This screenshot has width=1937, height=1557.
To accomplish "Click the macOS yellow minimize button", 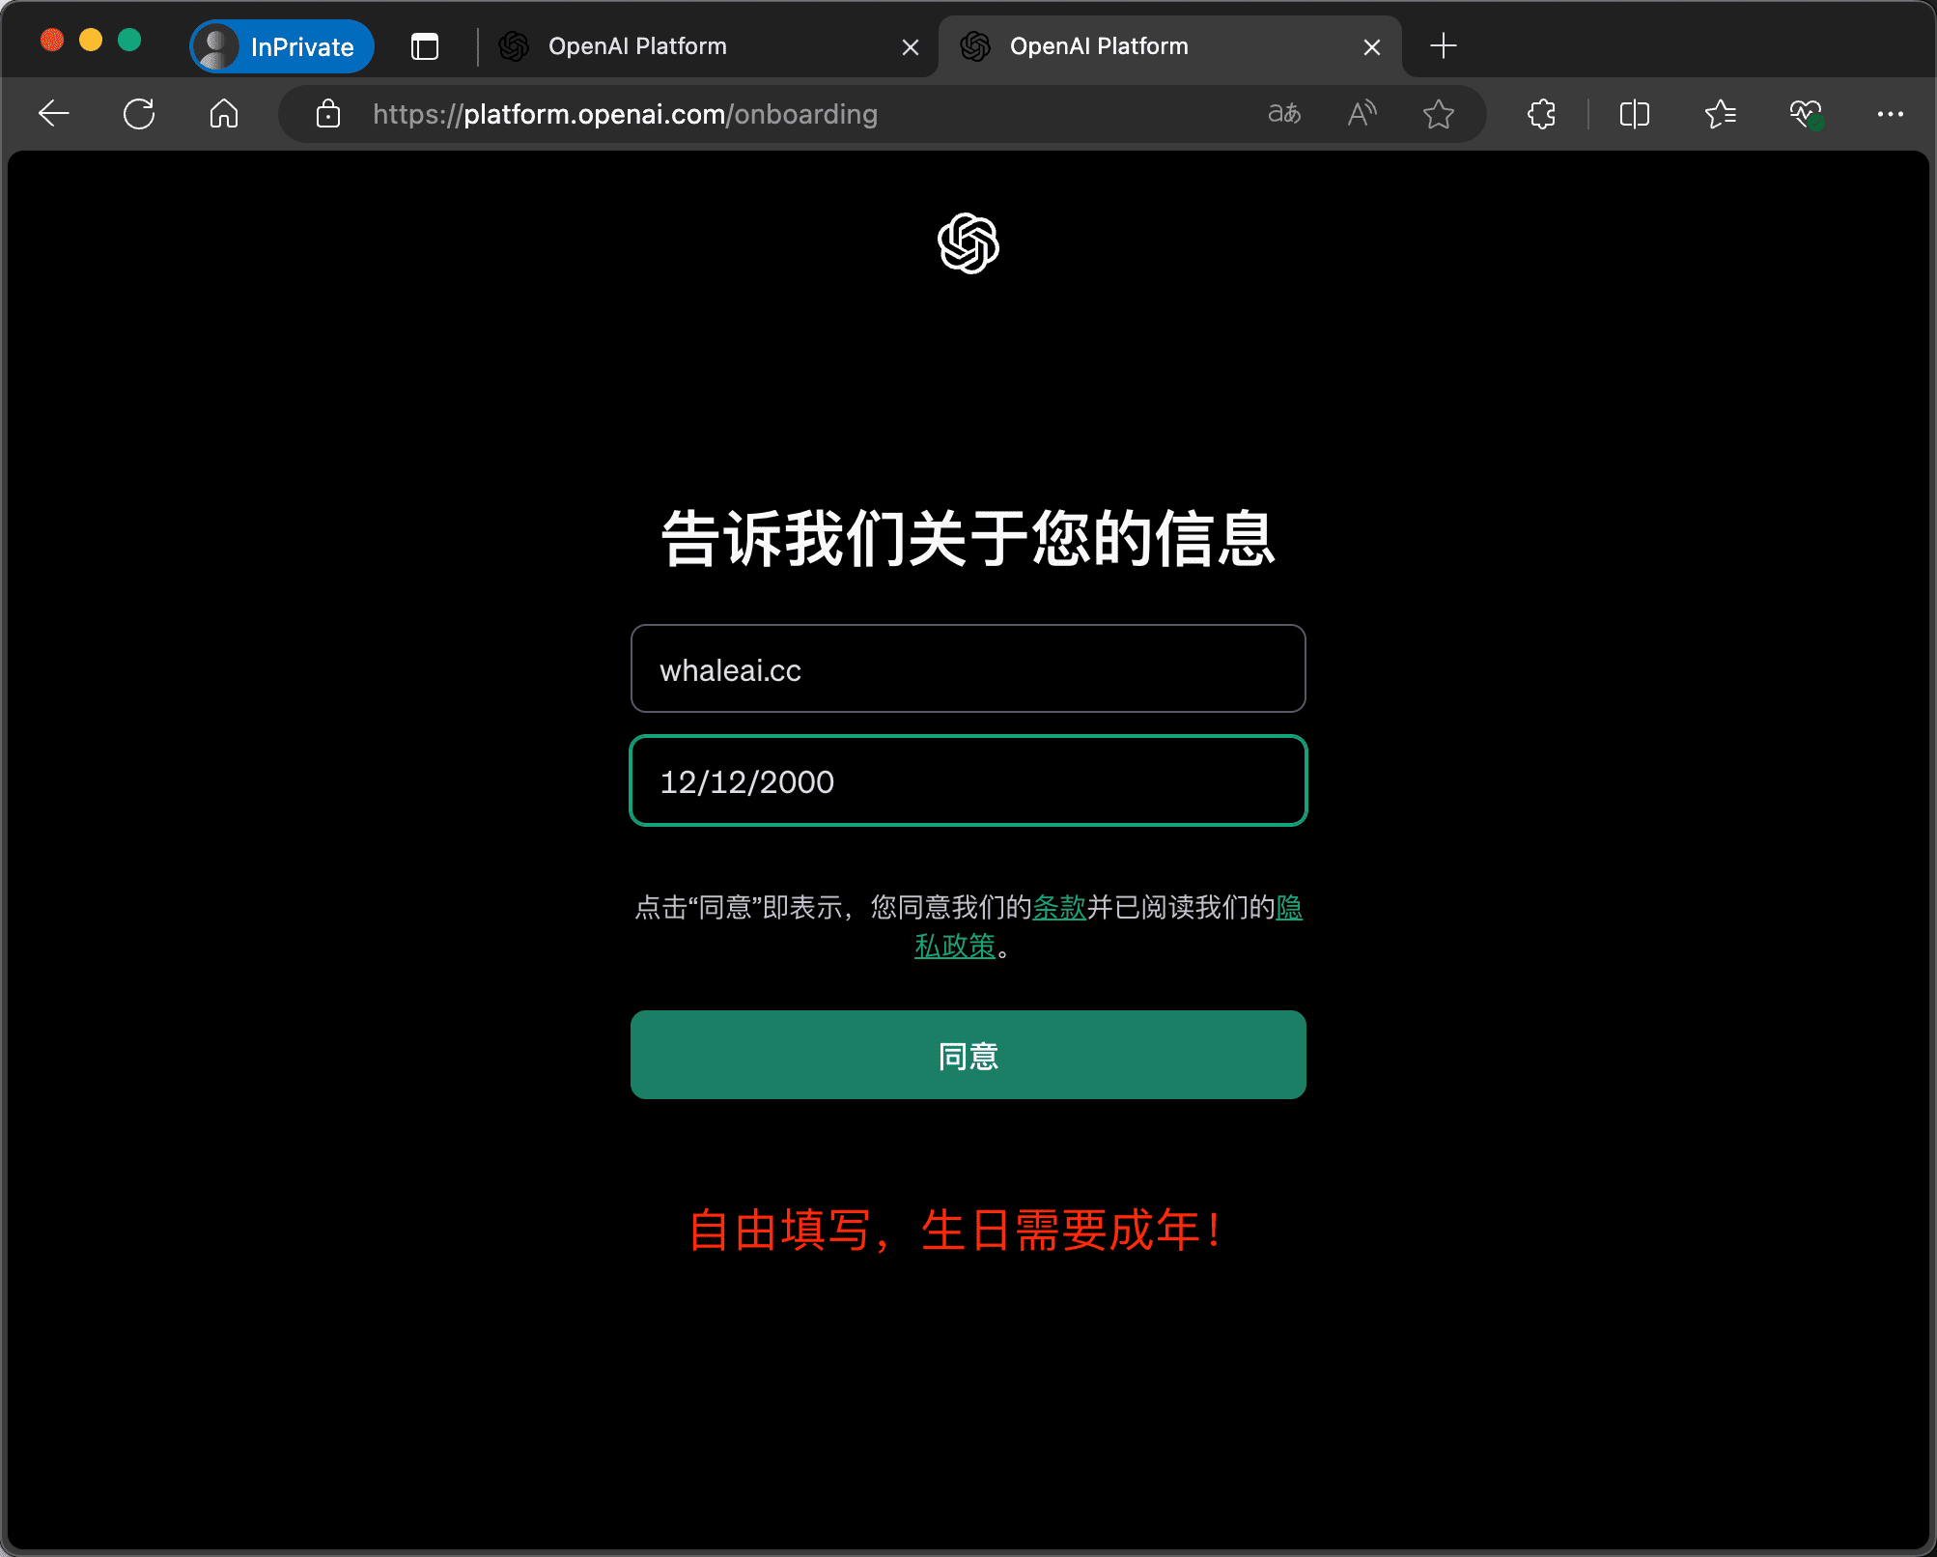I will (x=91, y=41).
